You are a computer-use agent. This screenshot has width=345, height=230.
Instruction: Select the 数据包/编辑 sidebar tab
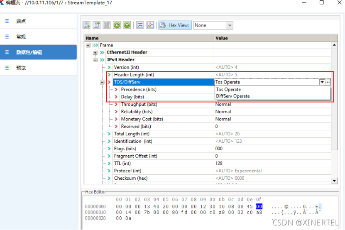tap(38, 52)
